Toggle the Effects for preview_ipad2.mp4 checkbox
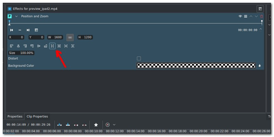 tap(10, 9)
